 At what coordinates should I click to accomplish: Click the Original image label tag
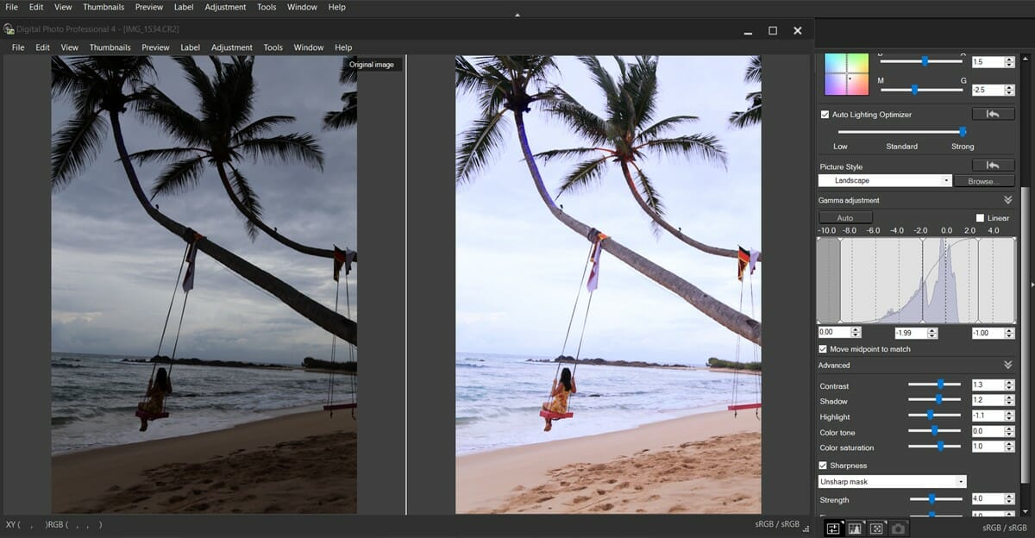pyautogui.click(x=372, y=65)
